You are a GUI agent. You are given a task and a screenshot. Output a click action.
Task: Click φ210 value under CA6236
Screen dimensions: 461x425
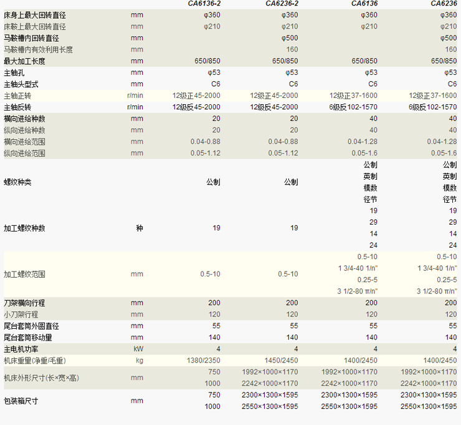coord(449,26)
